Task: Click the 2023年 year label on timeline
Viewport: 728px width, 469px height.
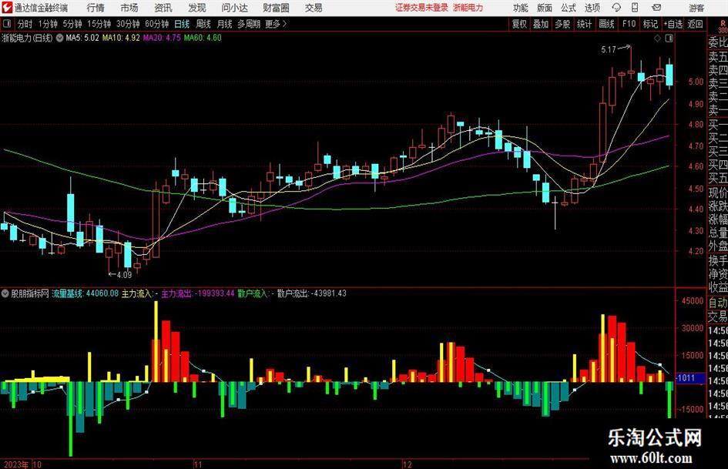Action: tap(15, 464)
